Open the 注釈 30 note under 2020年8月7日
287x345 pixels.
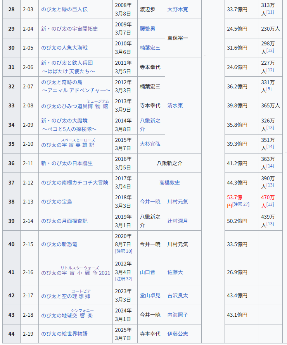tap(124, 251)
